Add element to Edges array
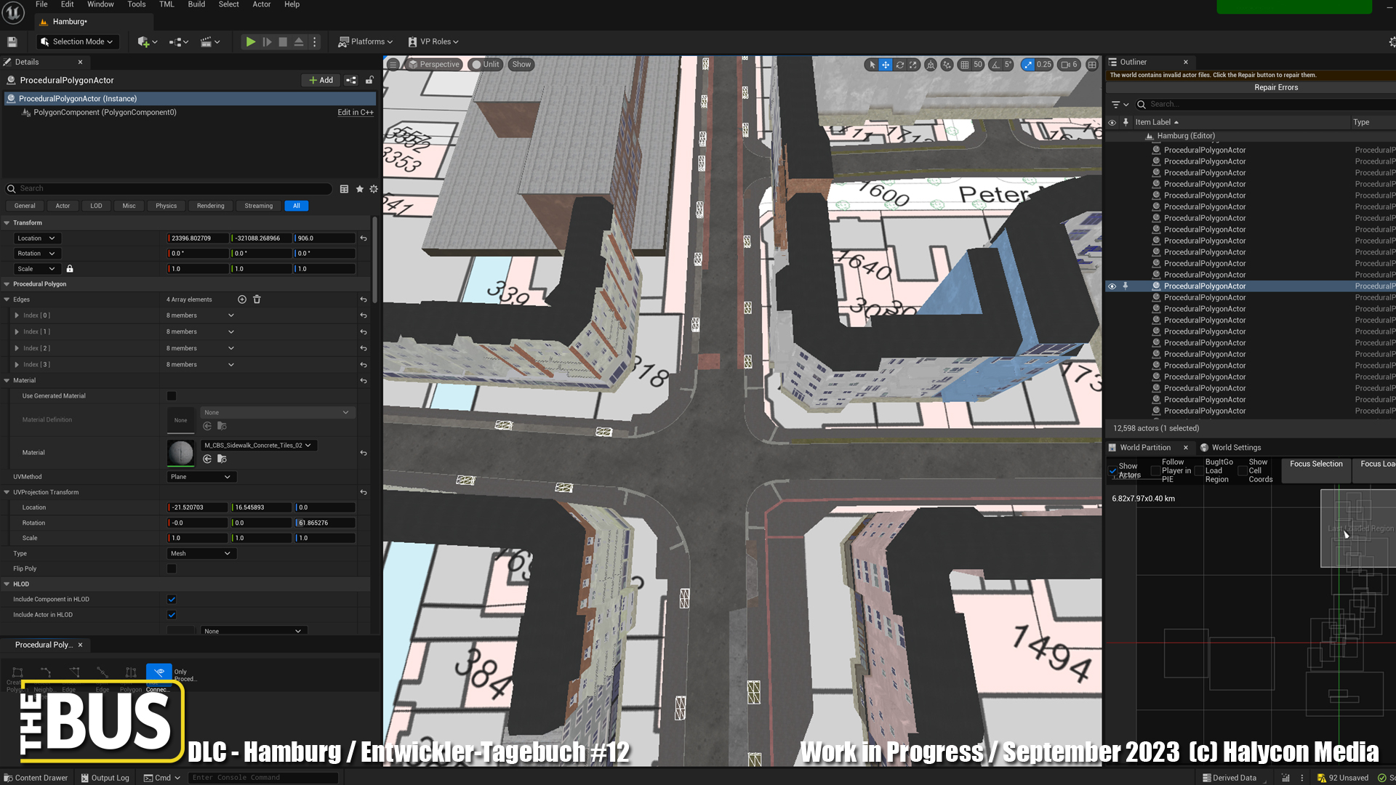The image size is (1396, 785). pyautogui.click(x=242, y=299)
